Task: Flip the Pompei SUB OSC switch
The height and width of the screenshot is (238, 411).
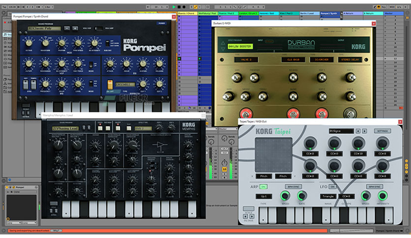Action: 107,43
